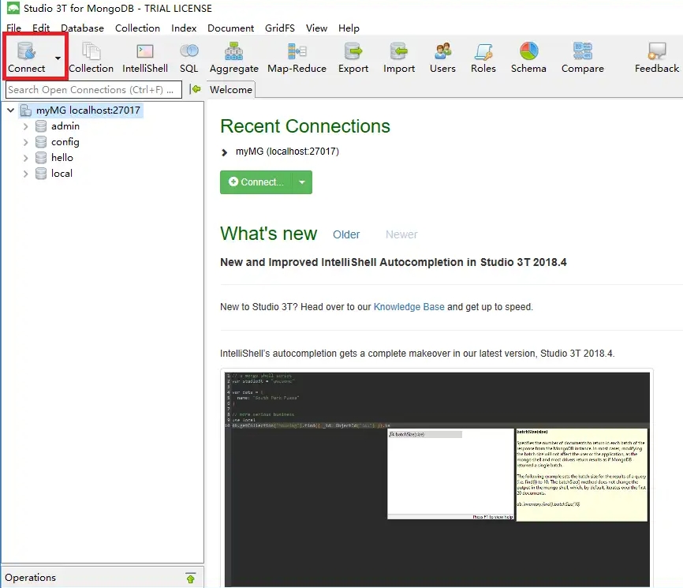Viewport: 683px width, 588px height.
Task: Click the Operations panel label
Action: click(x=31, y=578)
